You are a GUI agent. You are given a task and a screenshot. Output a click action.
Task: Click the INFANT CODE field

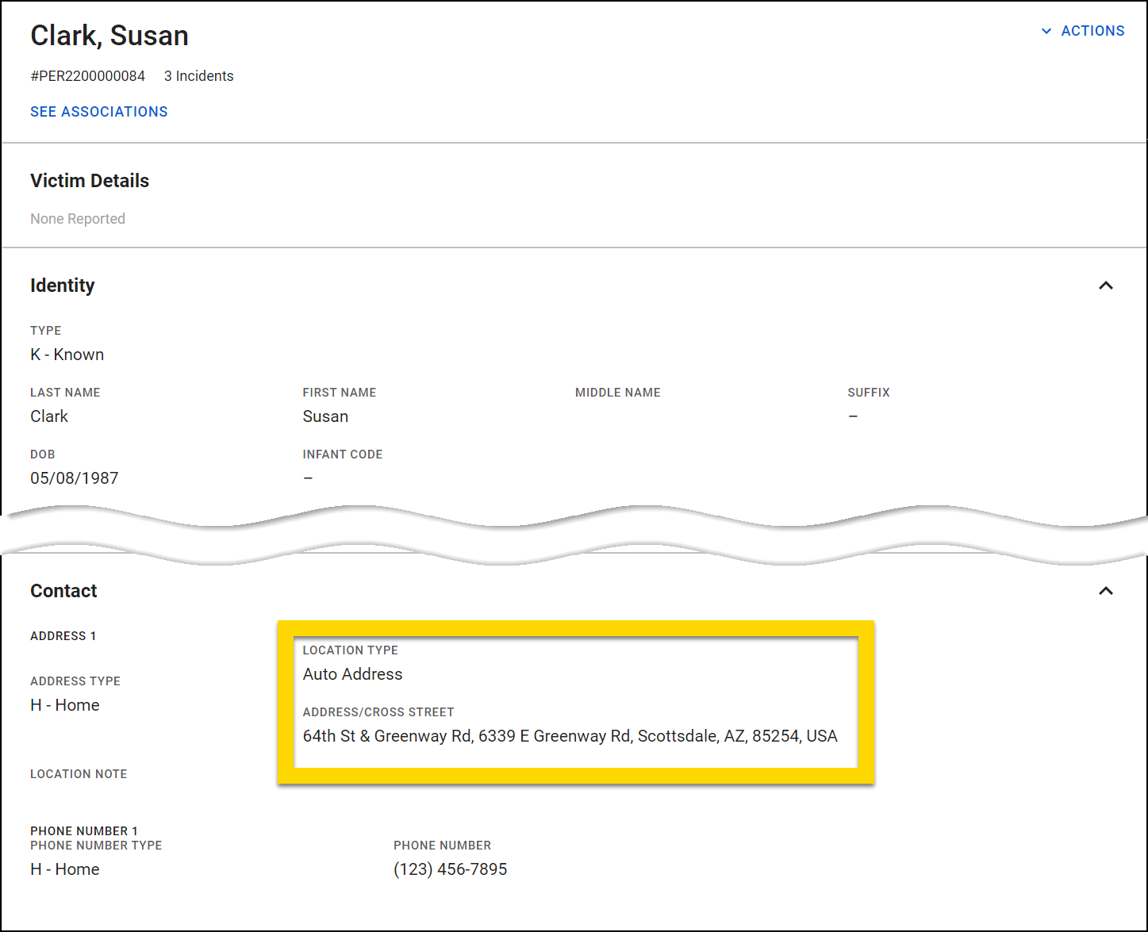point(309,478)
